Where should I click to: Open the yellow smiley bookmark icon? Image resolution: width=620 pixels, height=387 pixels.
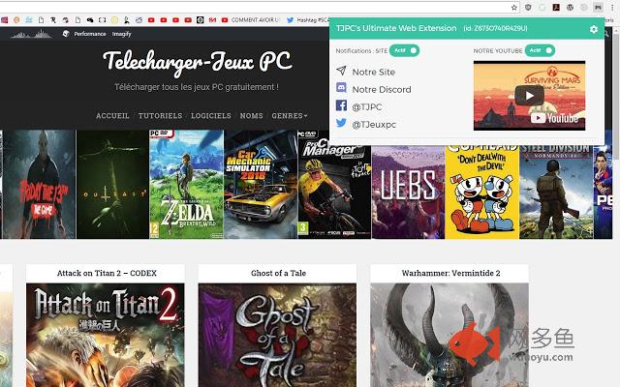click(x=114, y=19)
